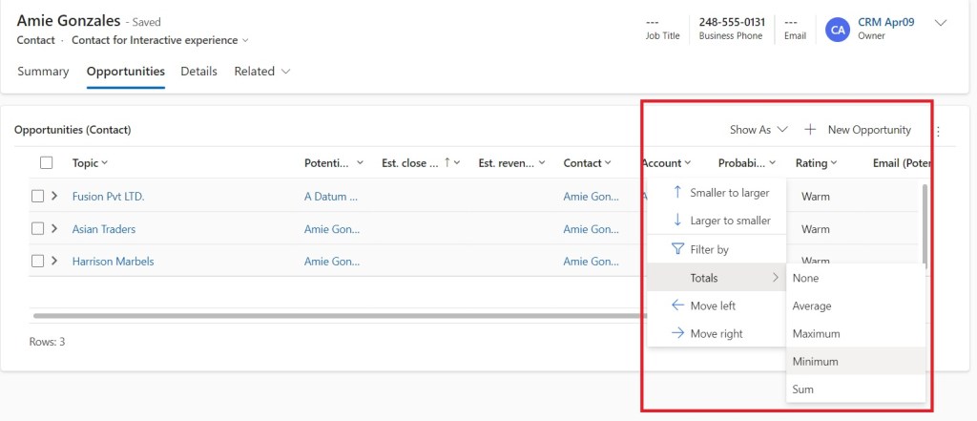
Task: Click the CA owner avatar icon
Action: coord(838,30)
